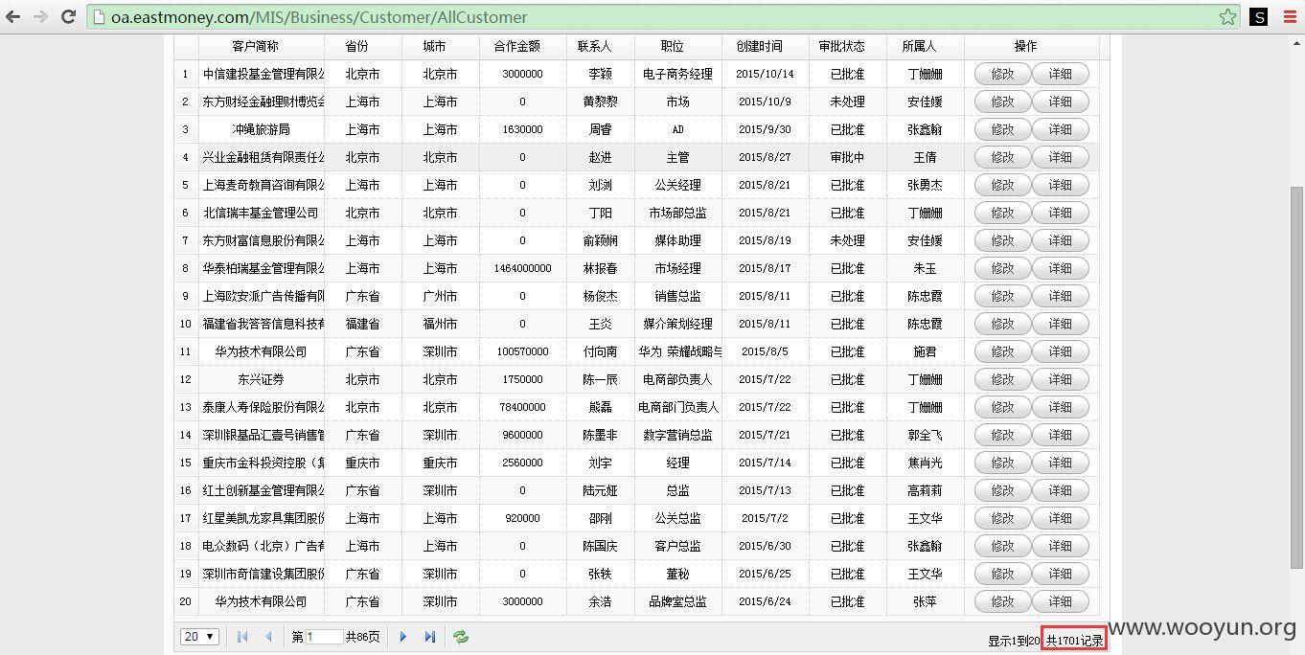This screenshot has width=1305, height=655.
Task: Click row number 10 cell
Action: pyautogui.click(x=185, y=324)
